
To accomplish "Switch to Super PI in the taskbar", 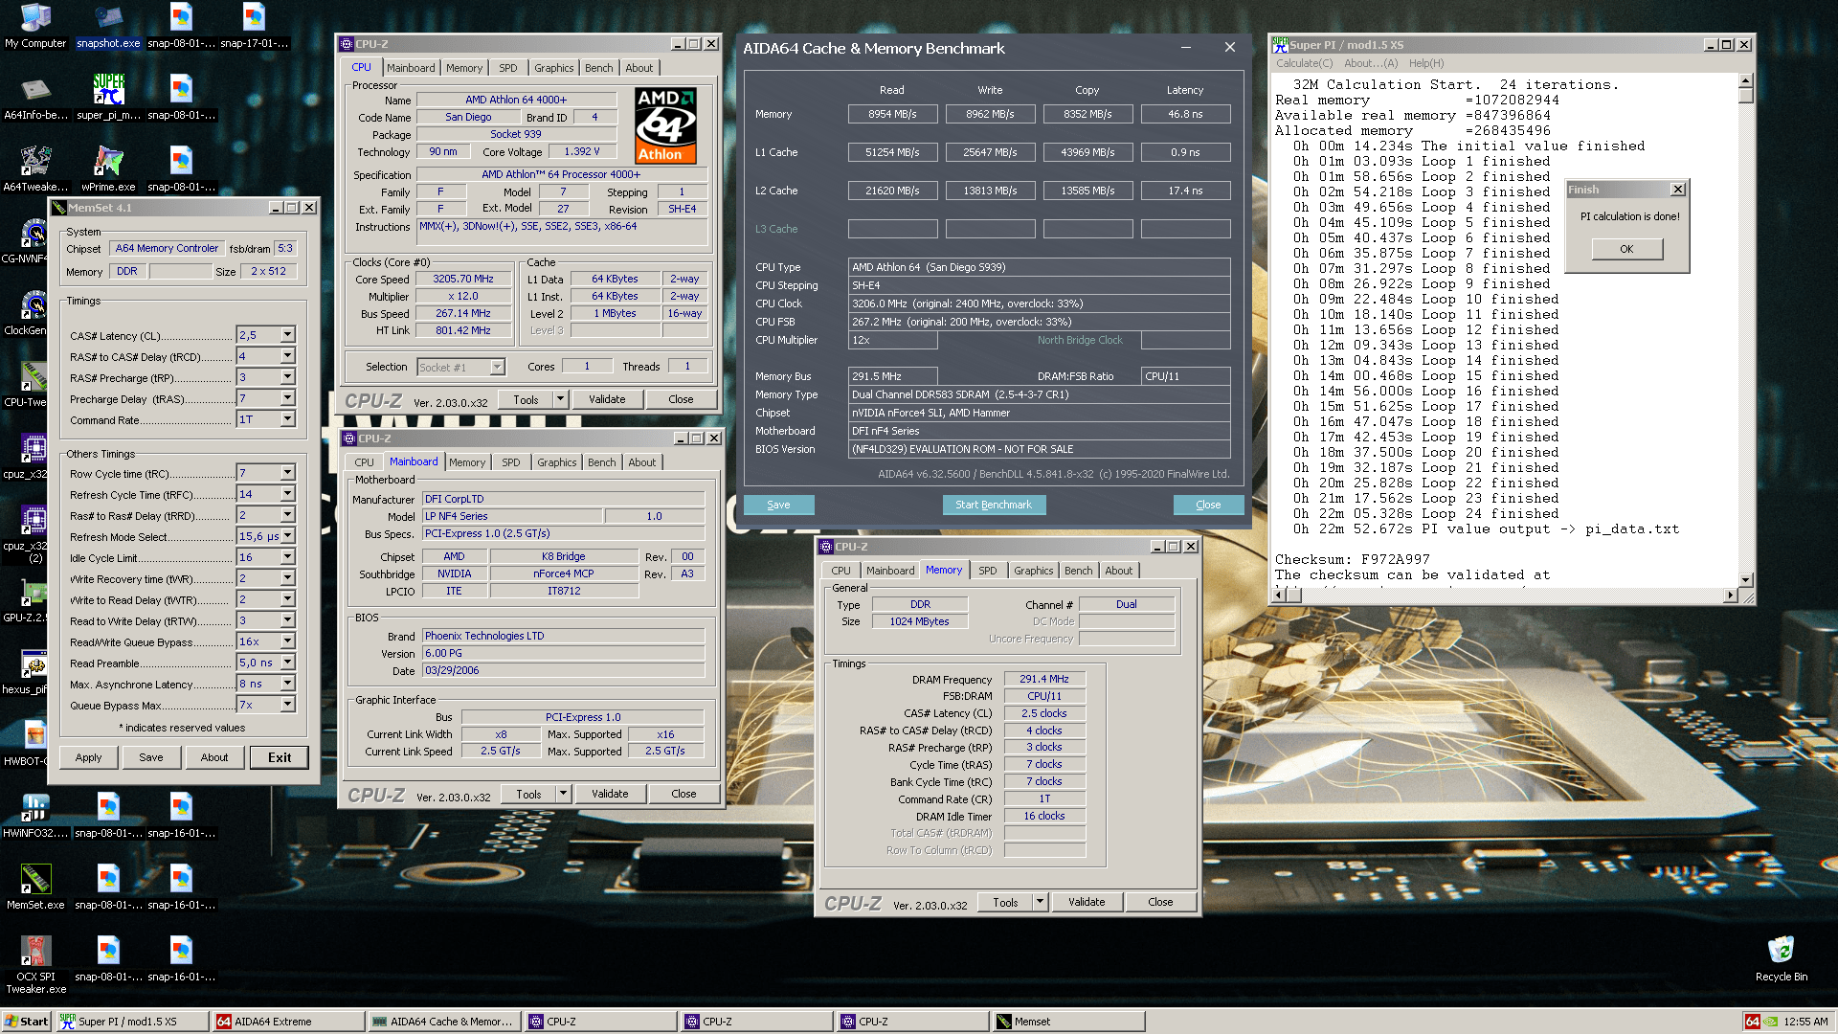I will (132, 1022).
